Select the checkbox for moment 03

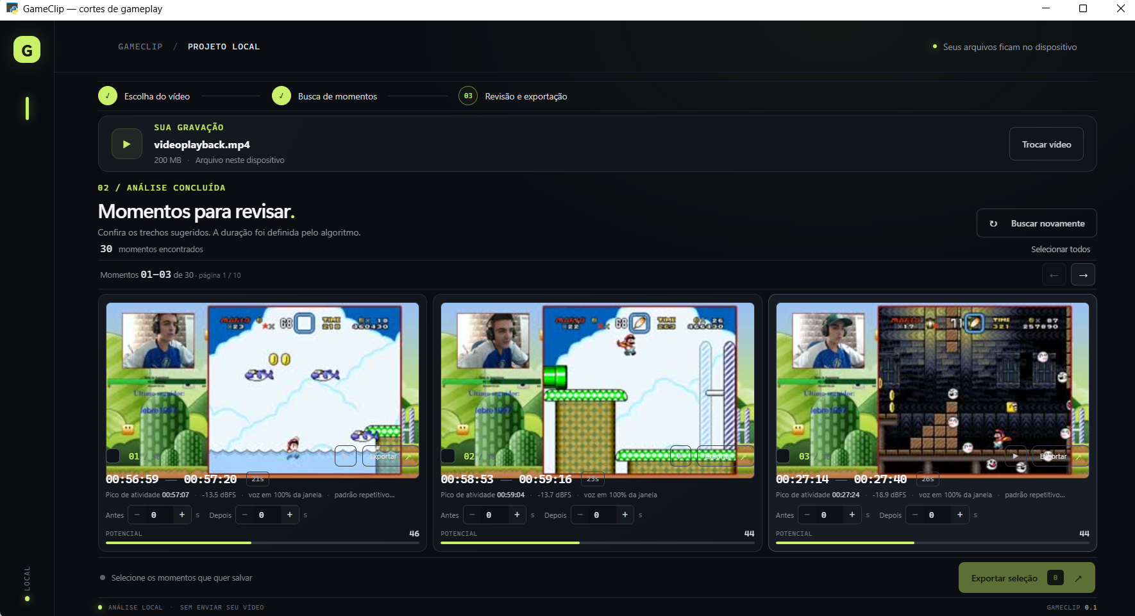pyautogui.click(x=783, y=456)
